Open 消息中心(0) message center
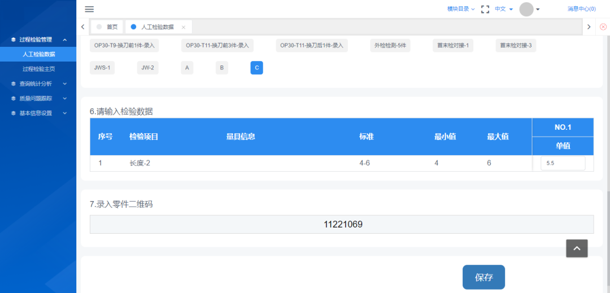The image size is (610, 293). (582, 9)
